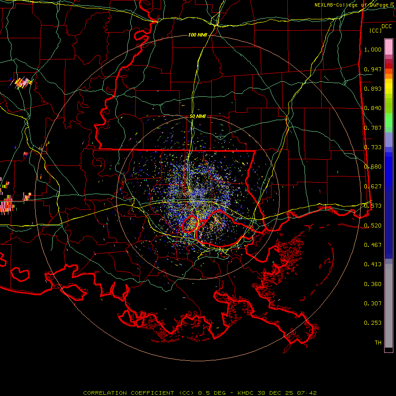Select the 0.893 scale value

click(373, 88)
